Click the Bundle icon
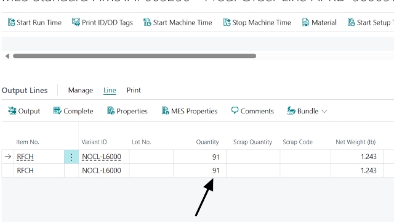The width and height of the screenshot is (394, 222). (291, 111)
